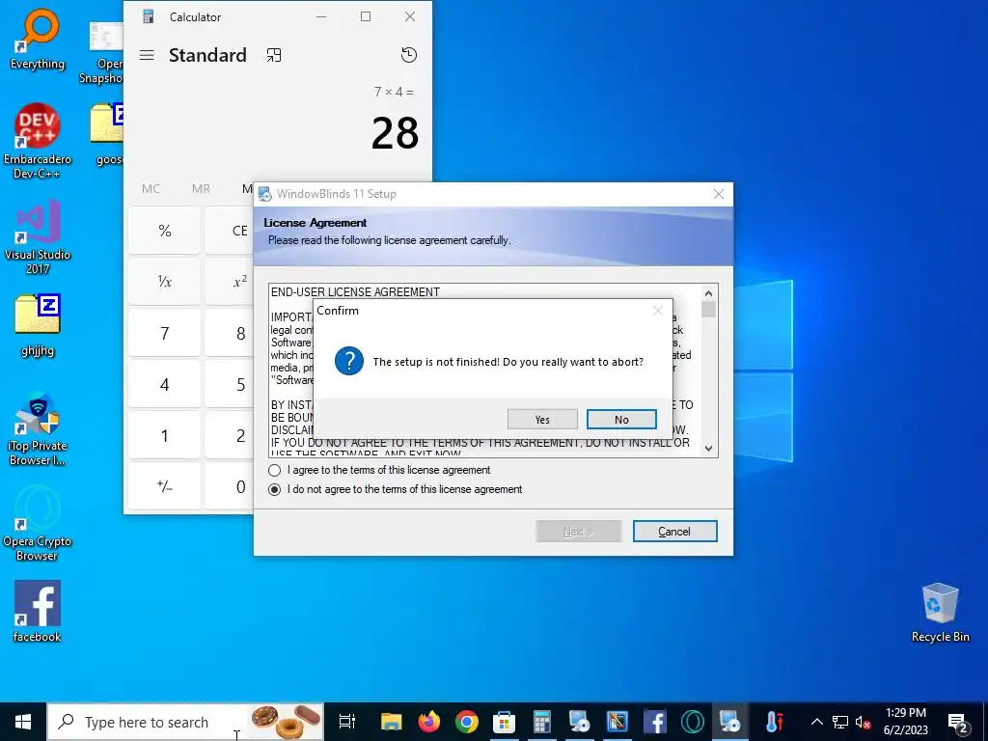Viewport: 988px width, 741px height.
Task: Click Confirm dialog question mark icon
Action: point(349,362)
